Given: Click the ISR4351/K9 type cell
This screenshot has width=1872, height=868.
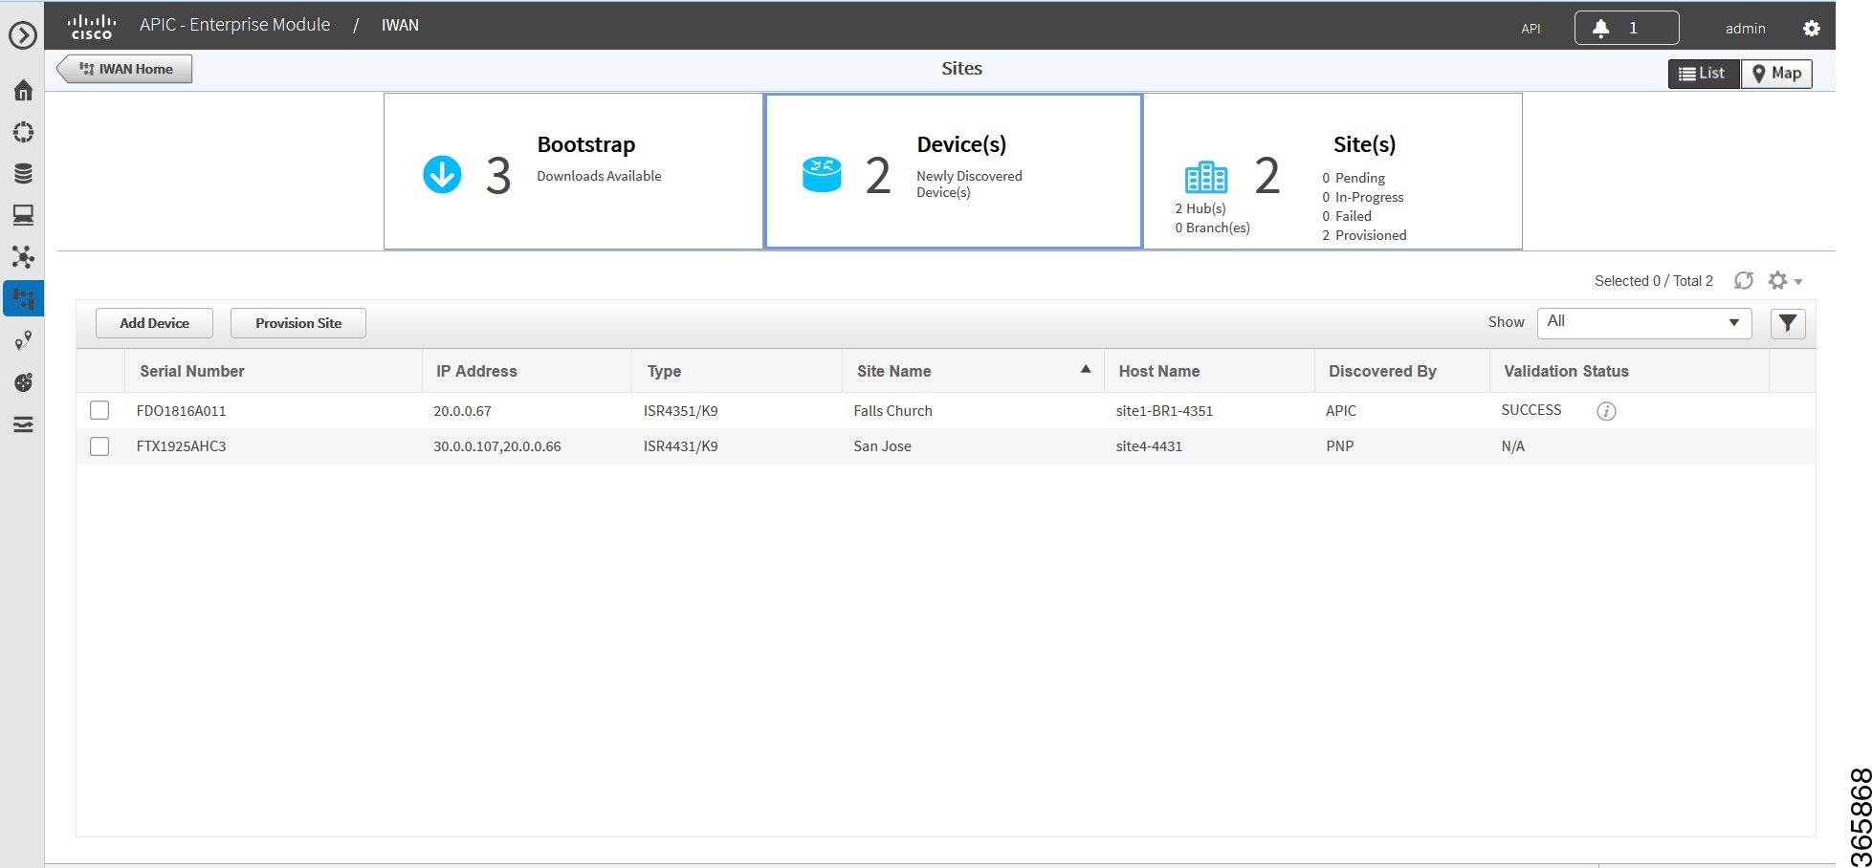Looking at the screenshot, I should click(680, 411).
